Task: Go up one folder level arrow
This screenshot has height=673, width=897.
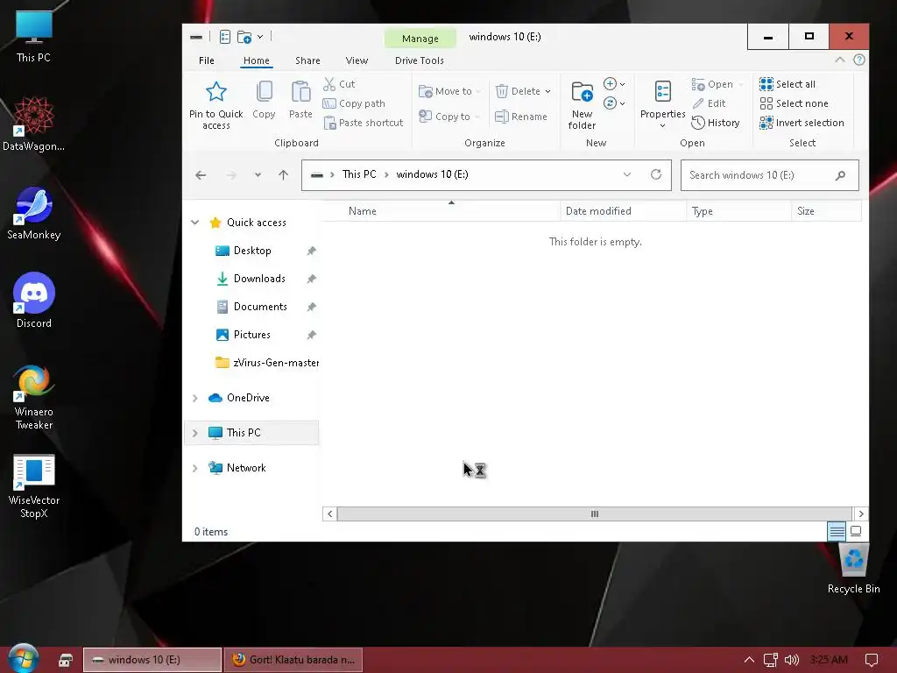Action: coord(283,175)
